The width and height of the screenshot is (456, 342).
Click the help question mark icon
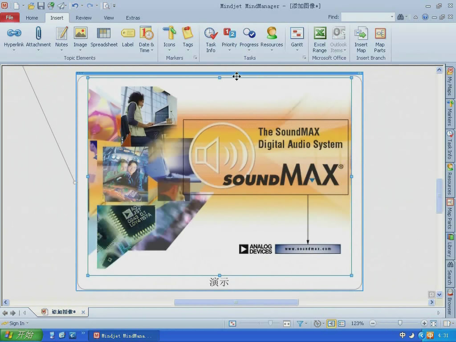coord(425,17)
